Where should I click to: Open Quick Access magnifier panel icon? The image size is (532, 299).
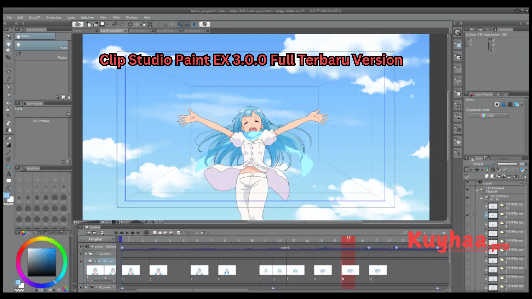[x=458, y=33]
